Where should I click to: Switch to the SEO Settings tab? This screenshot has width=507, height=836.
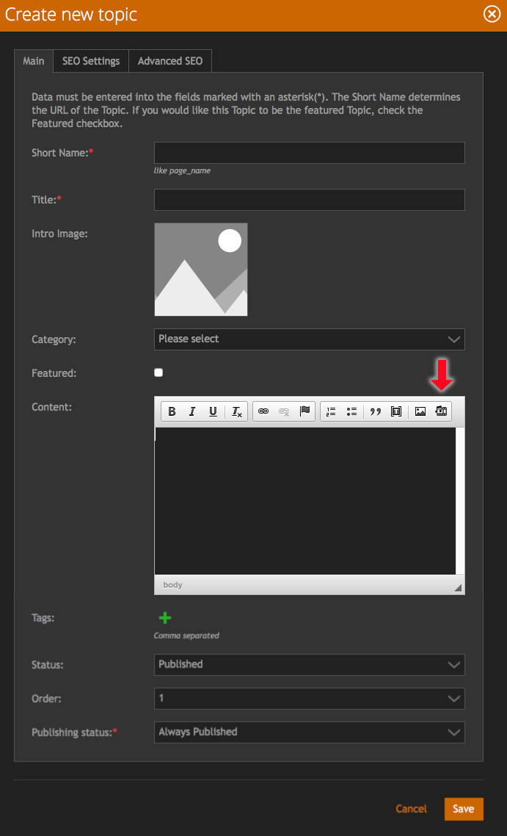click(x=91, y=61)
